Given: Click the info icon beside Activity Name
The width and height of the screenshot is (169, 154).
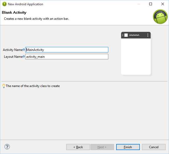Looking at the screenshot, I should [x=24, y=50].
